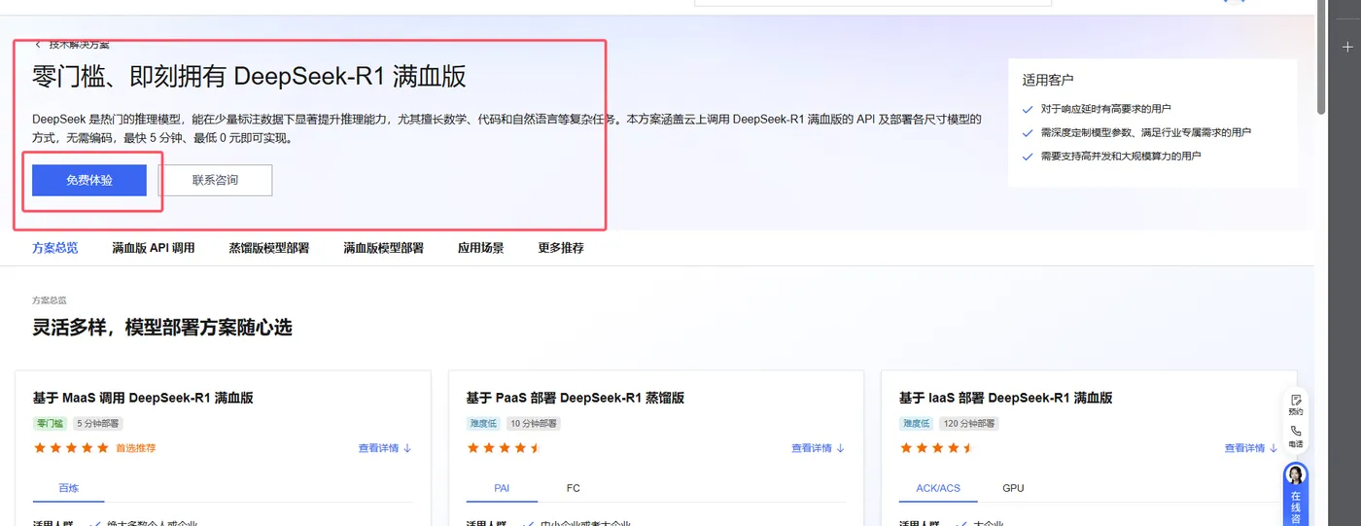Select the GPU tab in IaaS card

pyautogui.click(x=1013, y=488)
